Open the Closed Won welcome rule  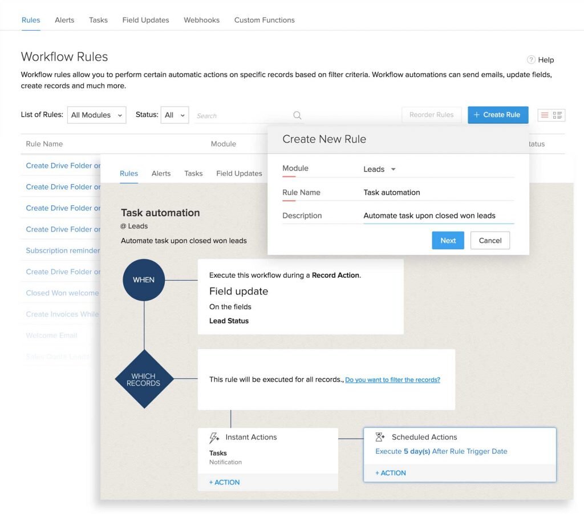tap(63, 293)
